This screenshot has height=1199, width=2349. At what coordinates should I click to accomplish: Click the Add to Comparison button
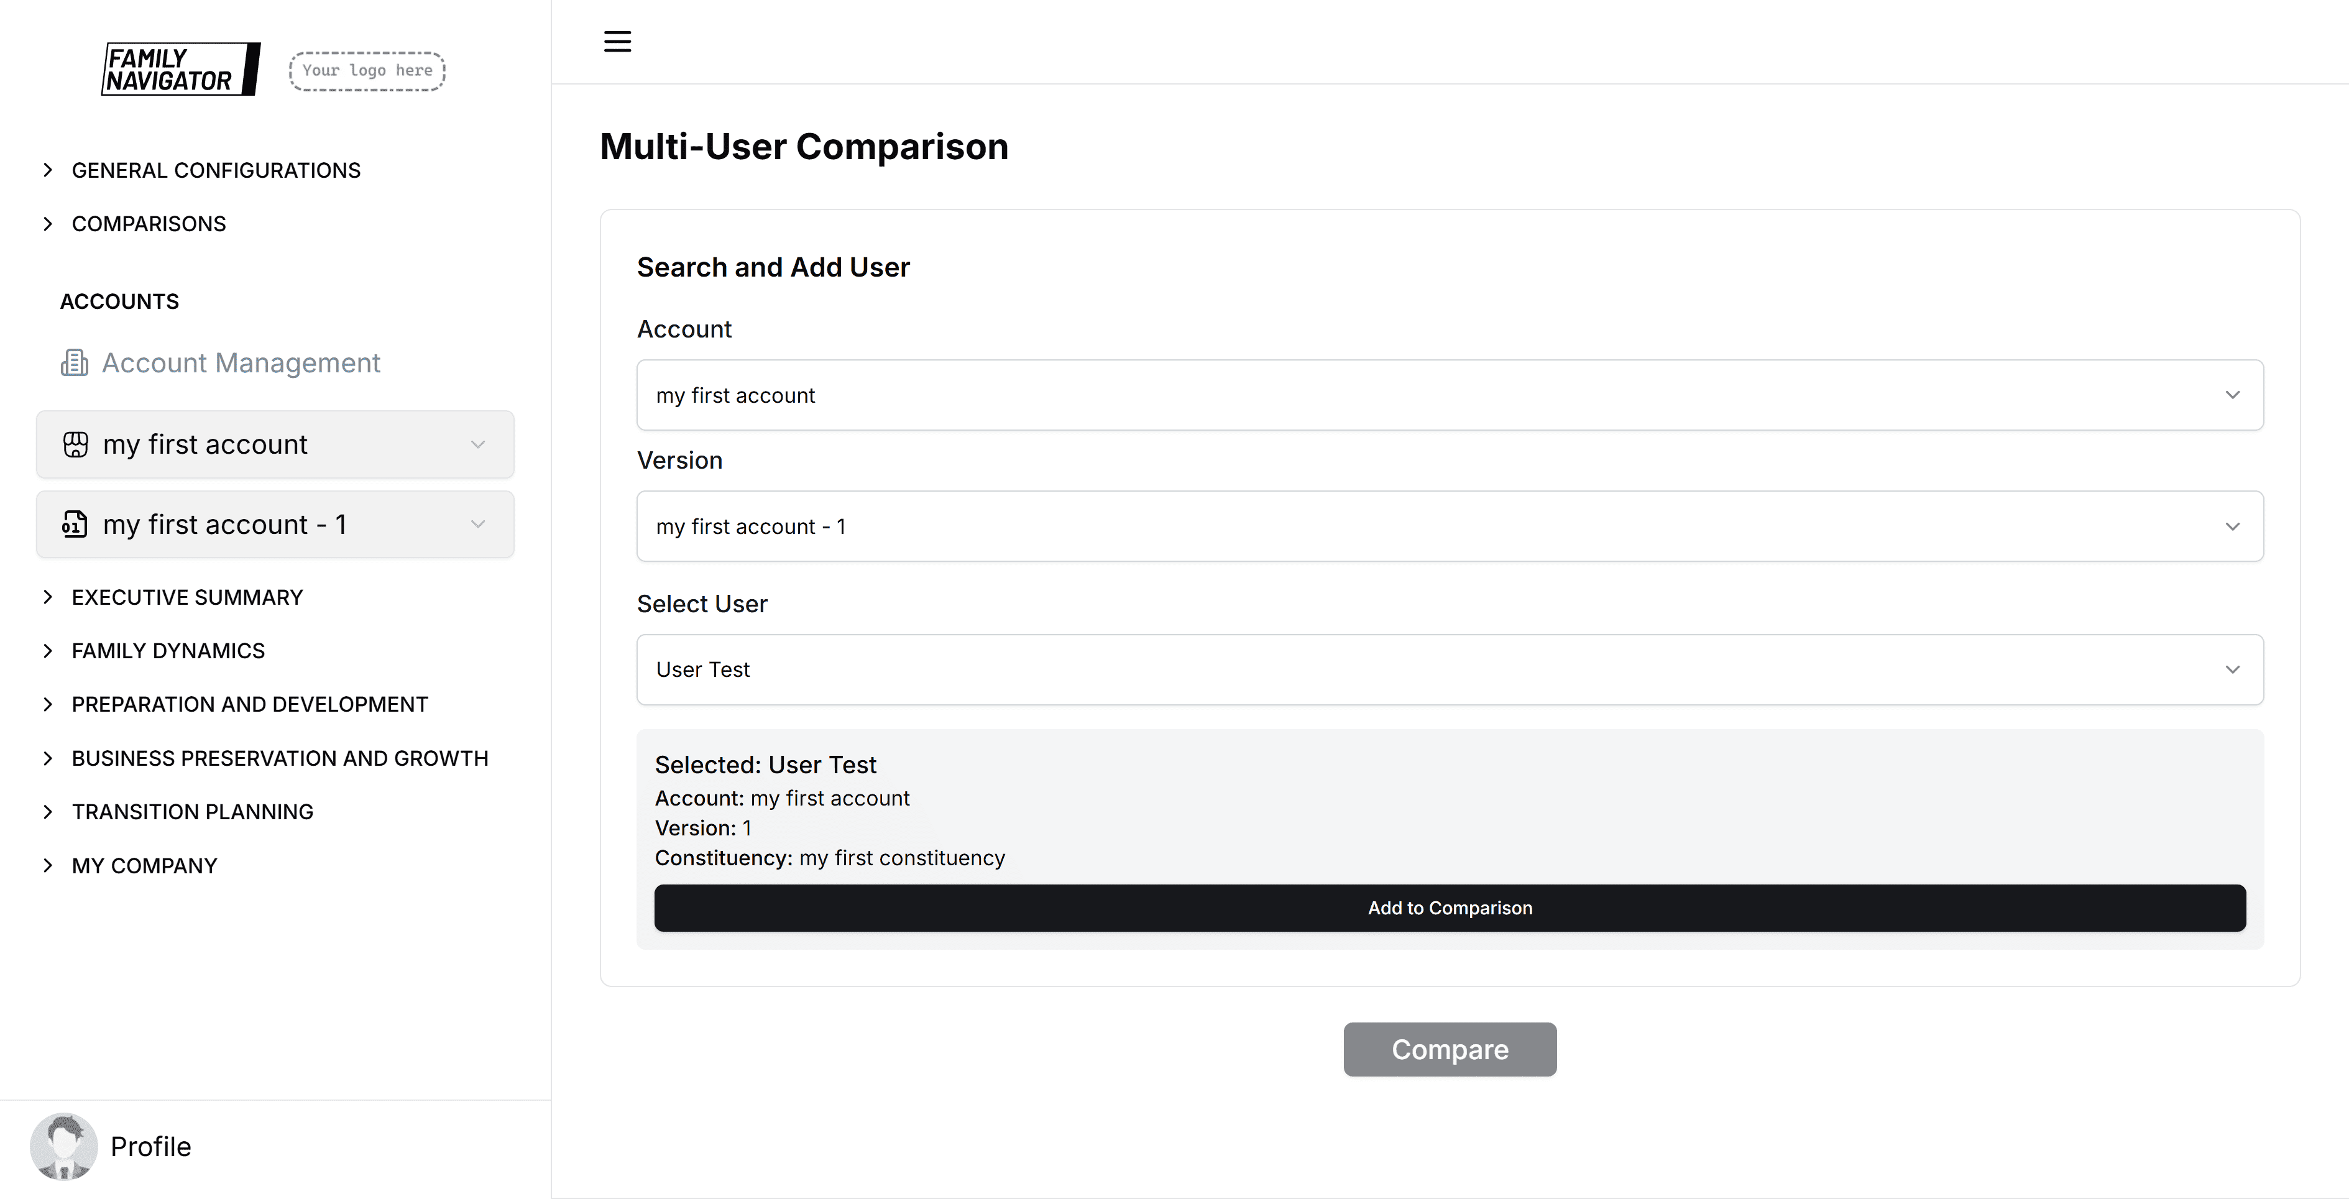1449,907
